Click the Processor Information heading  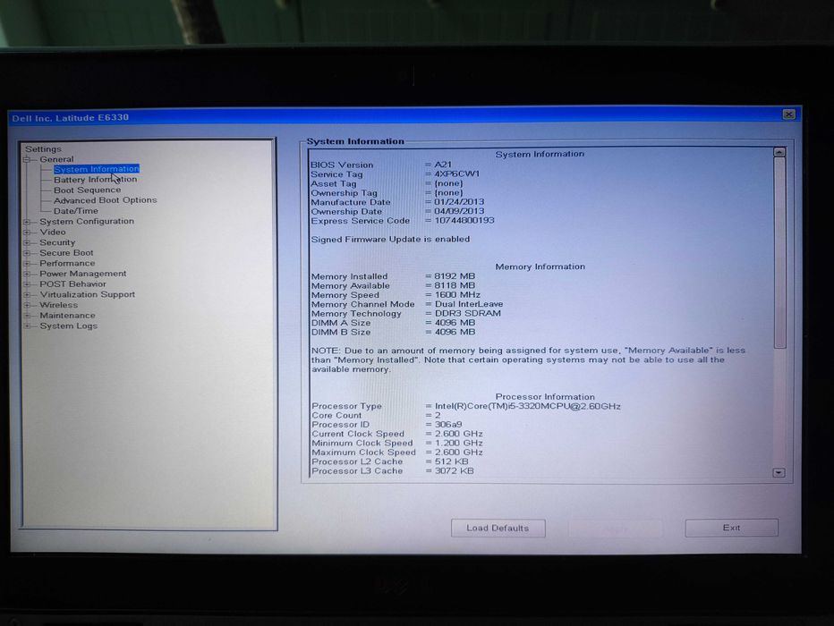coord(545,397)
